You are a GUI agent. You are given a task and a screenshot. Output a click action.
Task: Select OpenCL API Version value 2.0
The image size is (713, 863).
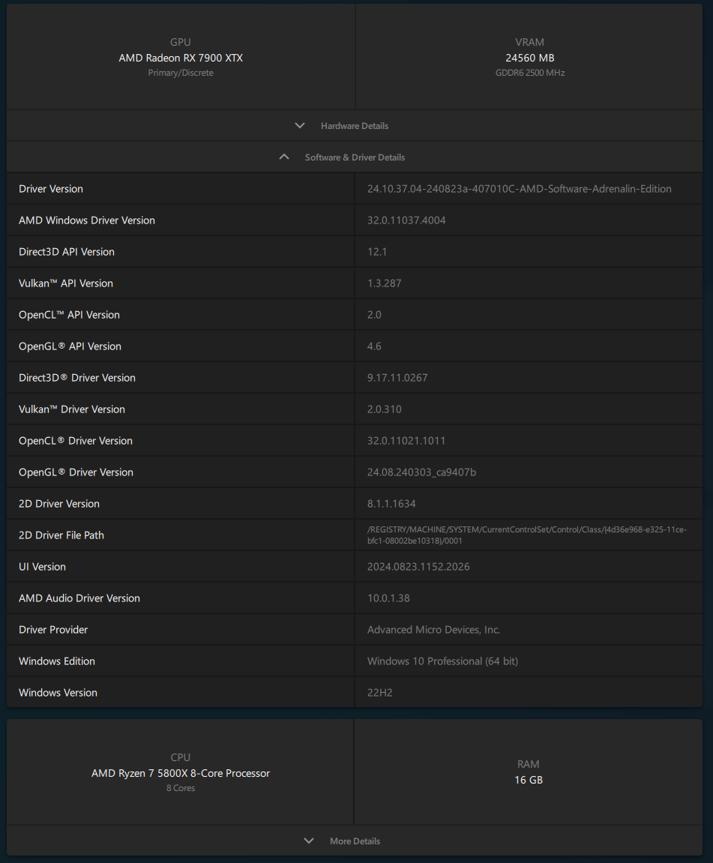pyautogui.click(x=374, y=315)
